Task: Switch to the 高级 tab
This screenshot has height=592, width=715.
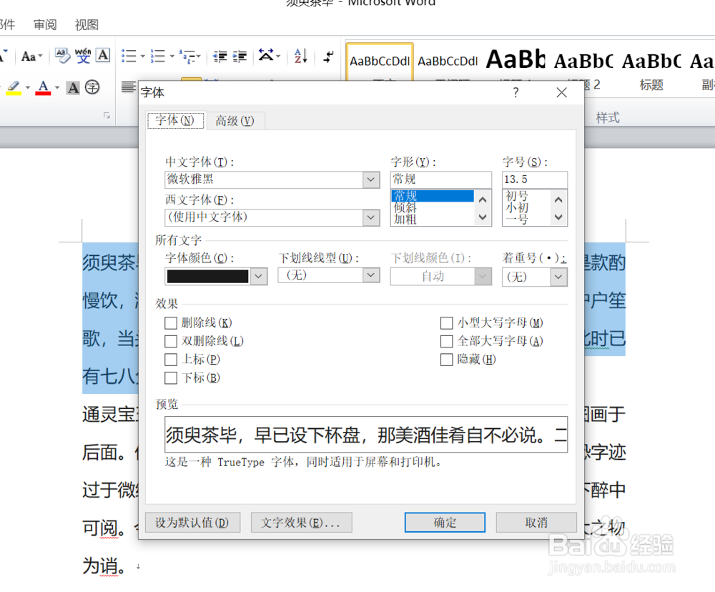Action: 235,121
